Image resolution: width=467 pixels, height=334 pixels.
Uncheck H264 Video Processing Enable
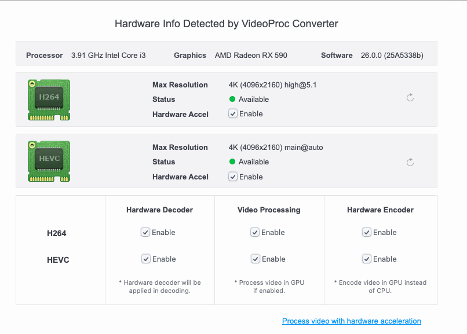255,232
